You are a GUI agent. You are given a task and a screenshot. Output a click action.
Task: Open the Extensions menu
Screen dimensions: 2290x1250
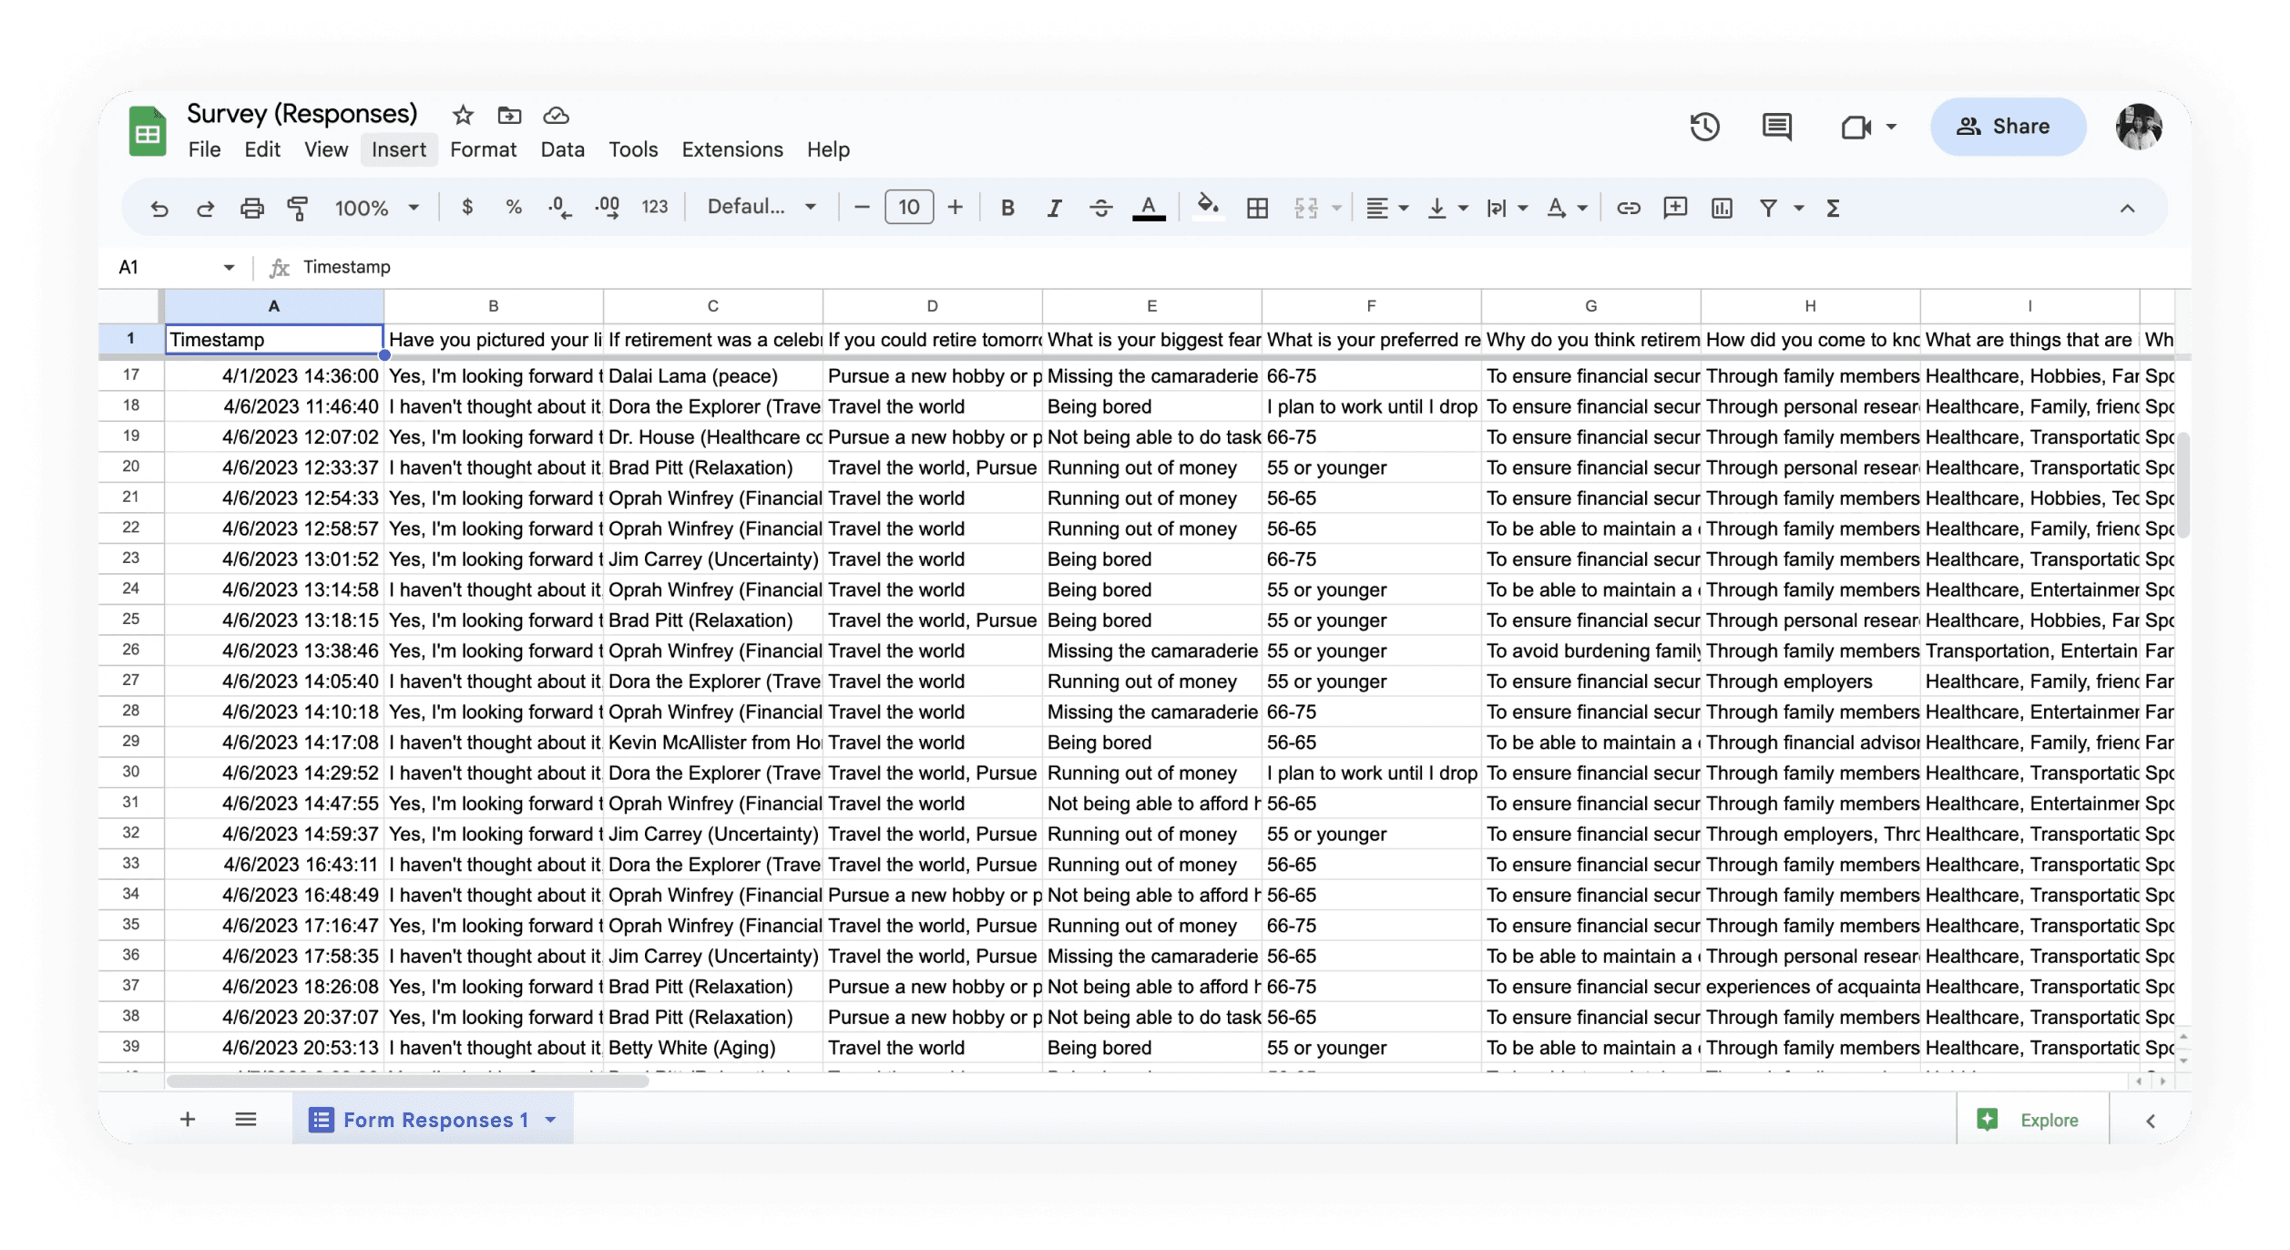click(732, 150)
